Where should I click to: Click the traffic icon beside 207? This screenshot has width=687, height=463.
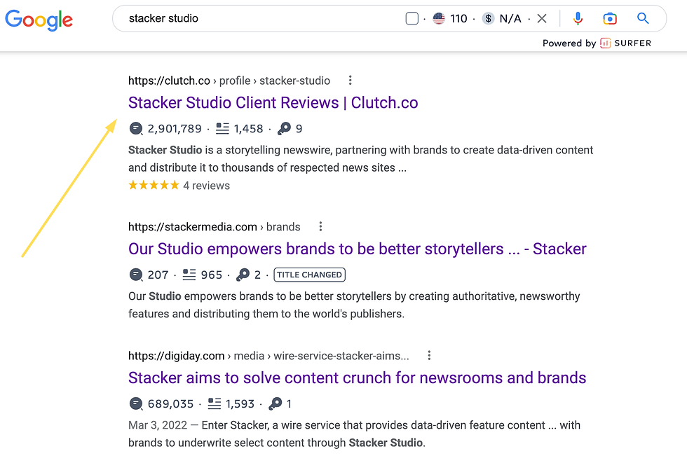point(136,275)
